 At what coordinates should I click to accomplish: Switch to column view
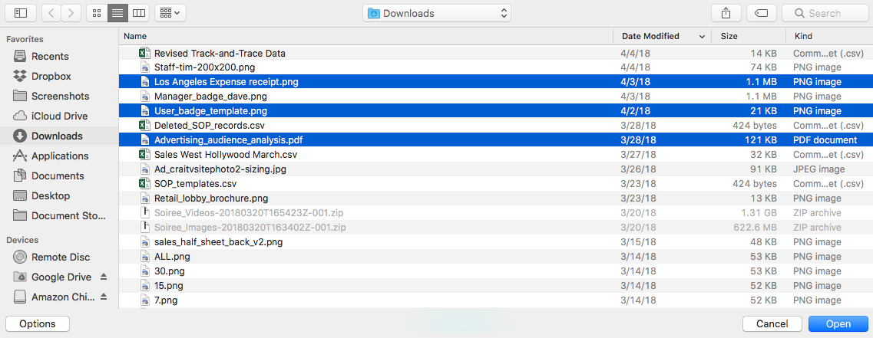coord(139,13)
